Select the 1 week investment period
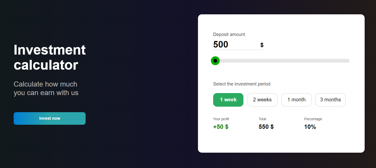This screenshot has height=168, width=376. pyautogui.click(x=228, y=100)
